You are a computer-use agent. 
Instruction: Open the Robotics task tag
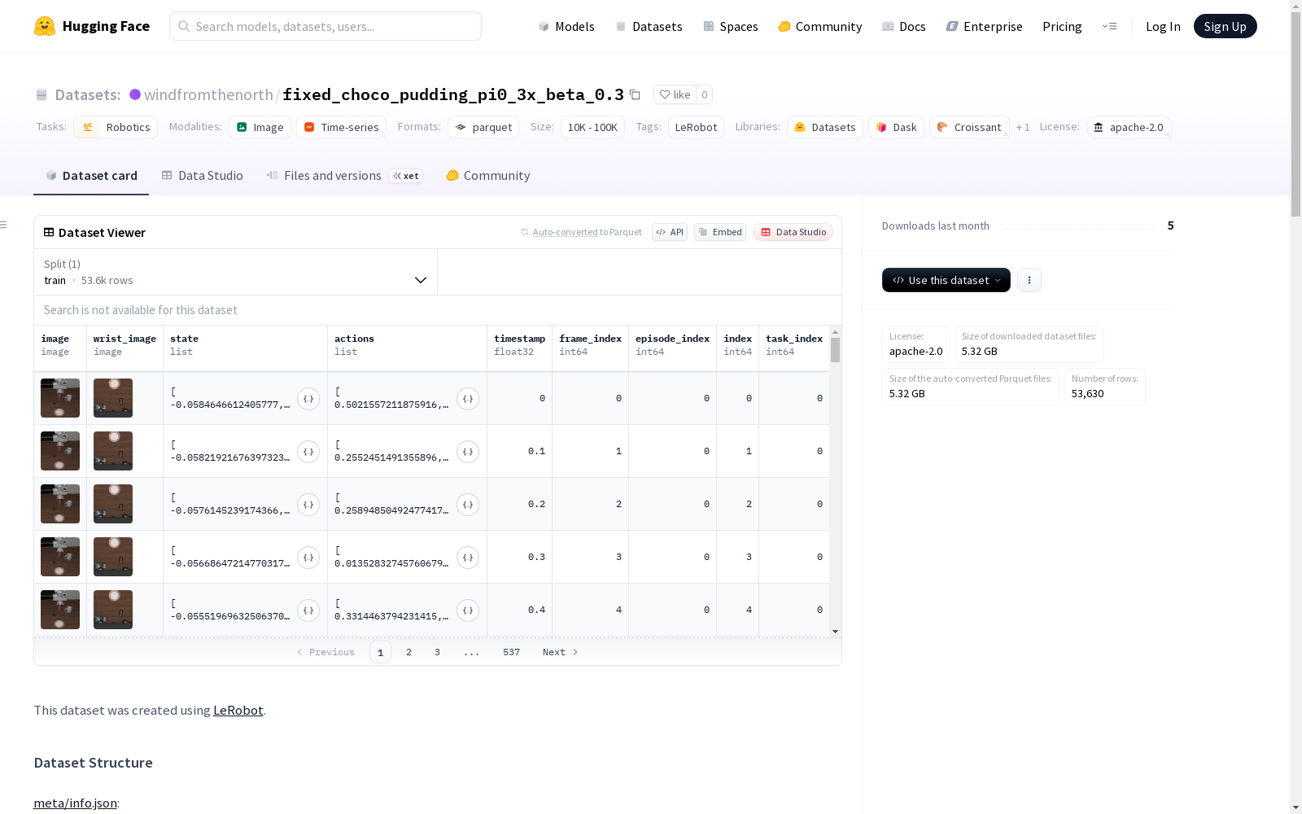[x=116, y=127]
